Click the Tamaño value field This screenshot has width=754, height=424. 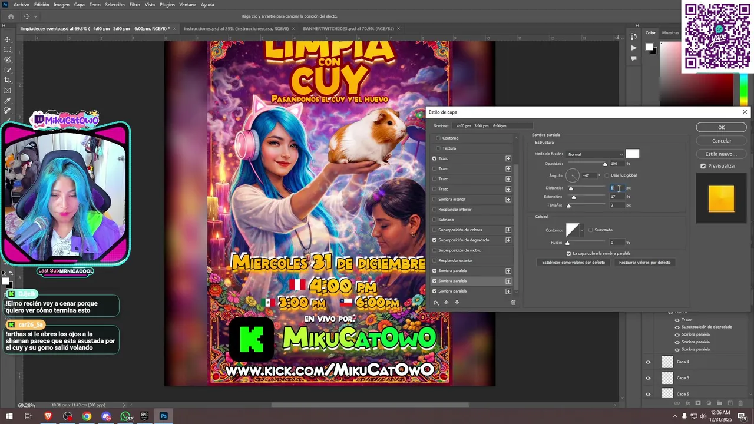[617, 205]
